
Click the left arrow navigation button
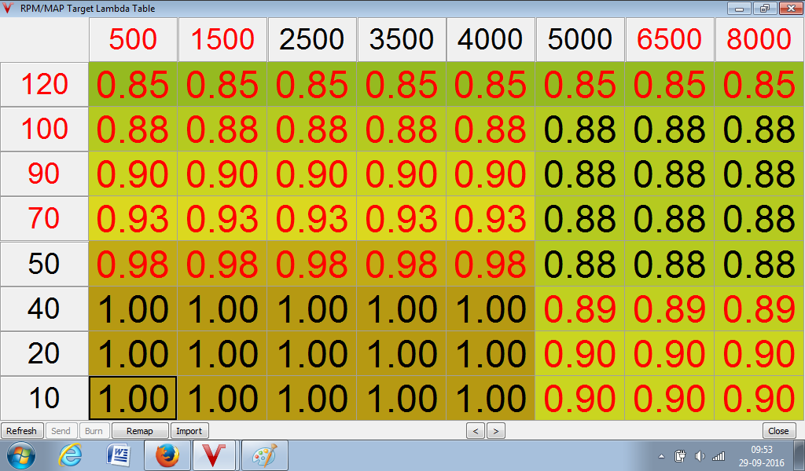click(x=475, y=431)
